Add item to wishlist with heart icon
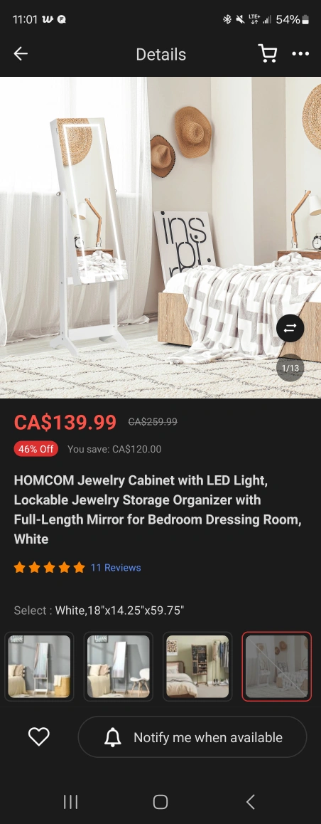 tap(39, 736)
